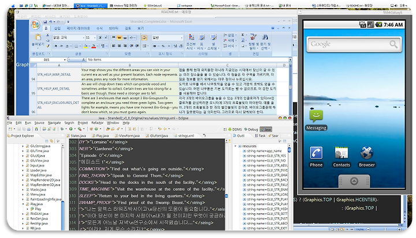The height and width of the screenshot is (238, 416).
Task: Open Eclipse Navigate menu
Action: tap(54, 123)
